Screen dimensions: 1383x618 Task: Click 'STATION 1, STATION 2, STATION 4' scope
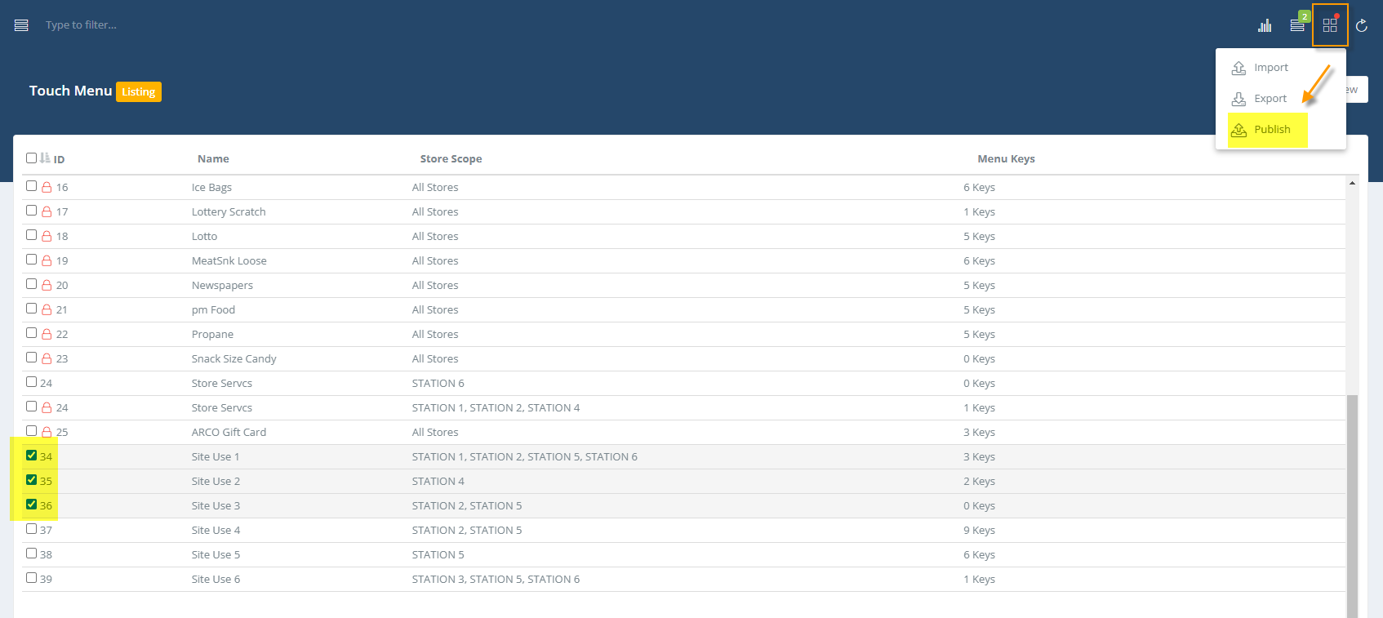pyautogui.click(x=496, y=408)
